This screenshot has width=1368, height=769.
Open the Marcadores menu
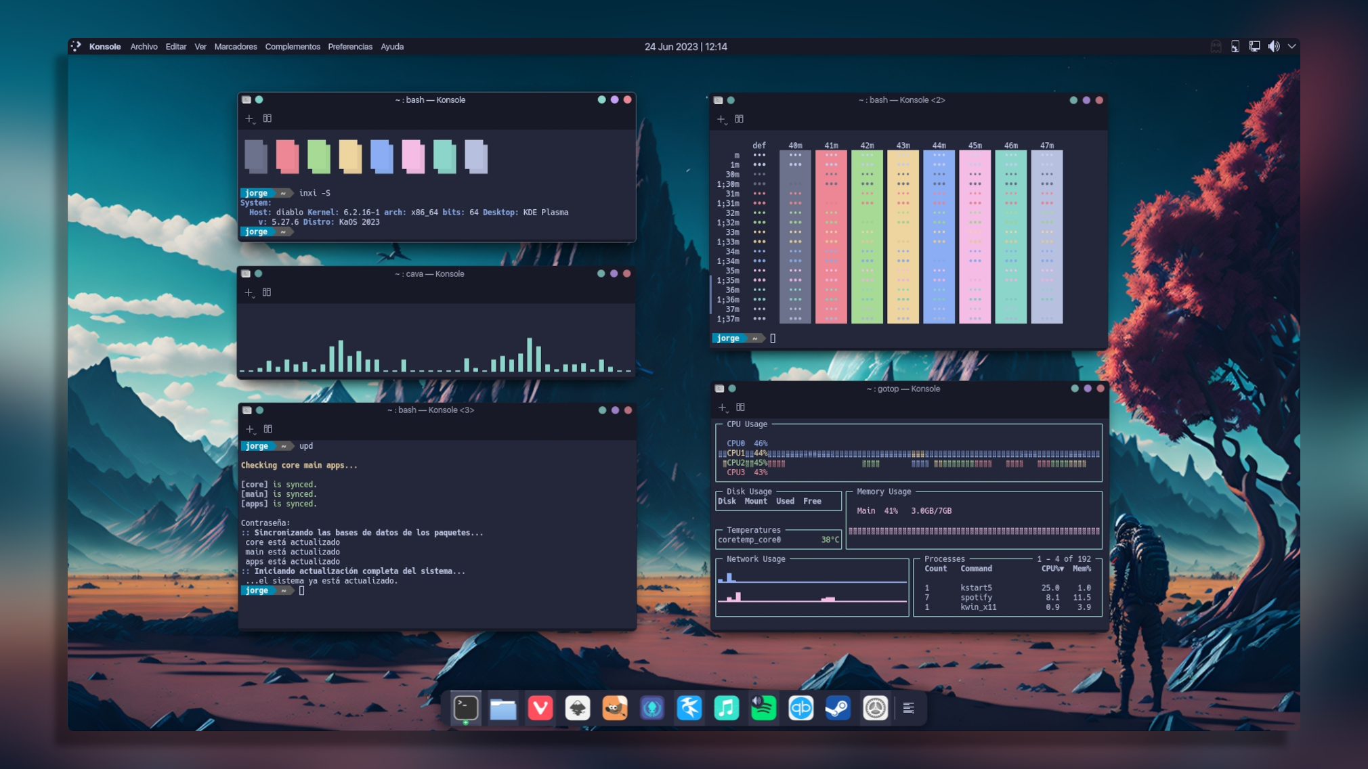click(236, 47)
